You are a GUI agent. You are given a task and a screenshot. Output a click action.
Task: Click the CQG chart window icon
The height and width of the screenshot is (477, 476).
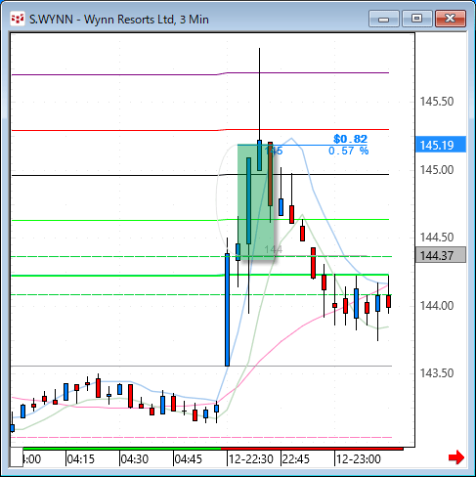(x=18, y=20)
